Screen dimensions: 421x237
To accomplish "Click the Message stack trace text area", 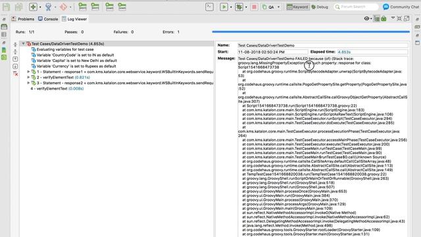I will tap(323, 146).
